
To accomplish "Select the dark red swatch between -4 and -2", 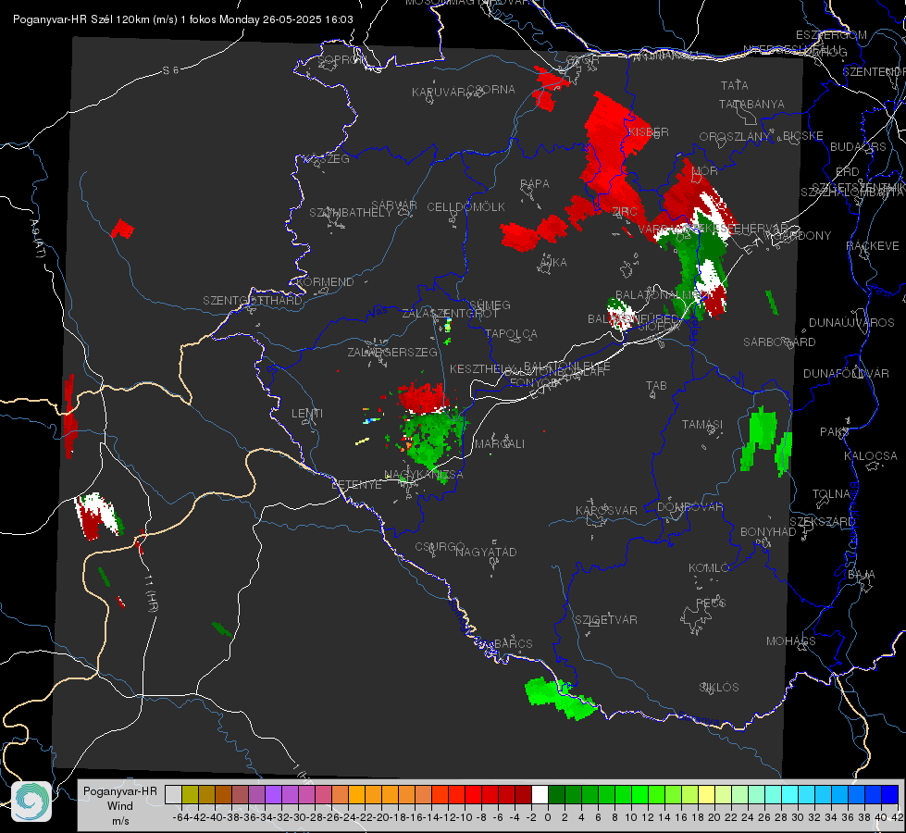I will pos(523,794).
